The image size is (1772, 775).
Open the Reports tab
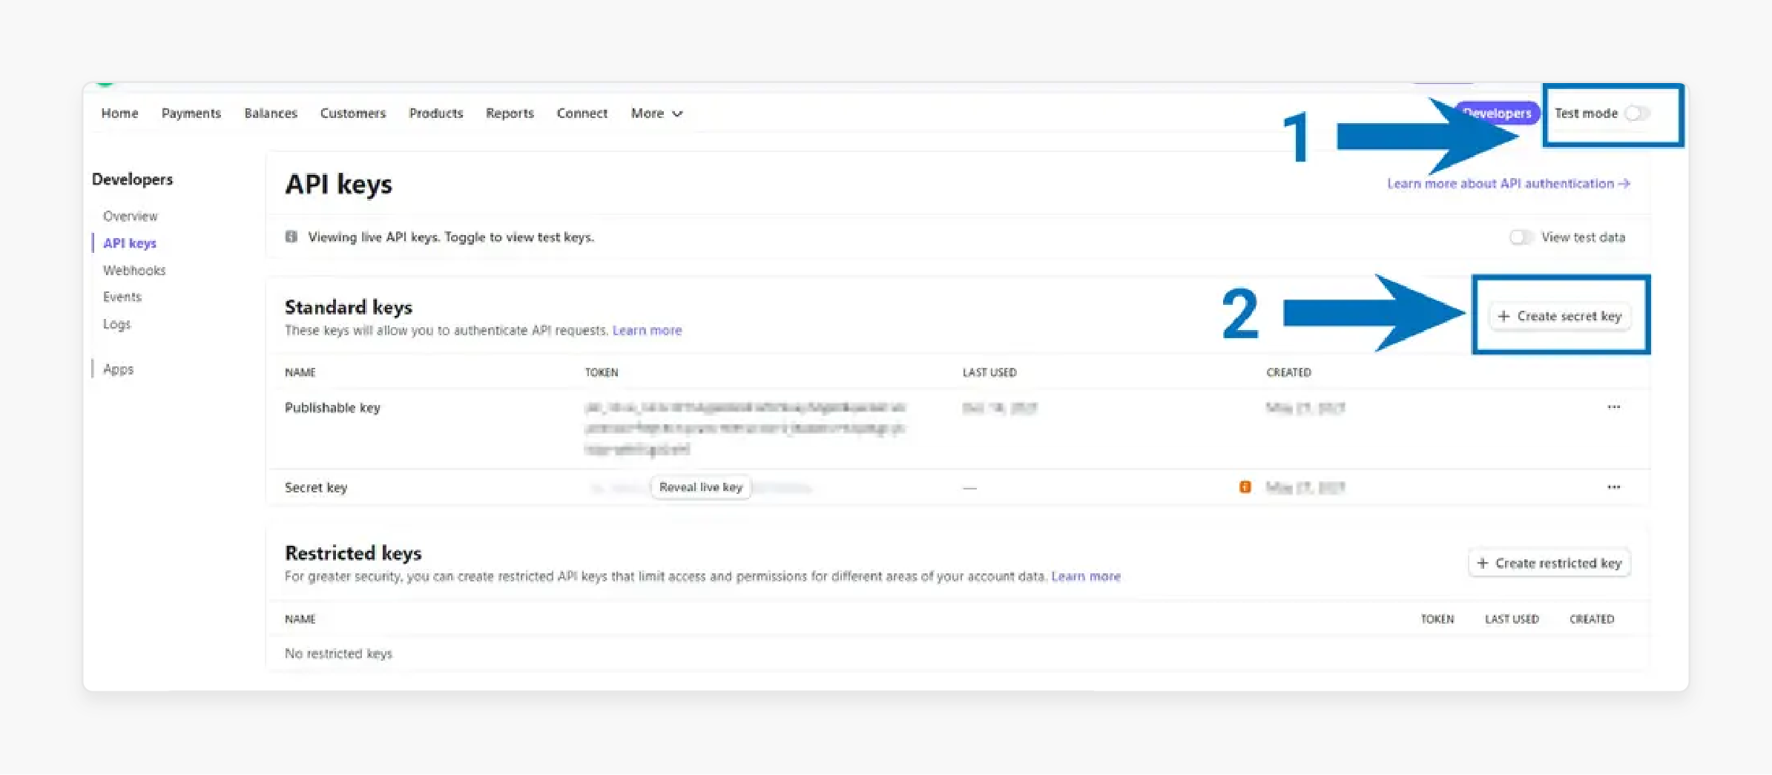coord(510,113)
